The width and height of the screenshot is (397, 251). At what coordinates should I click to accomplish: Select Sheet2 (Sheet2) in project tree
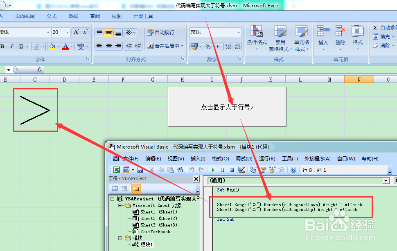[155, 218]
